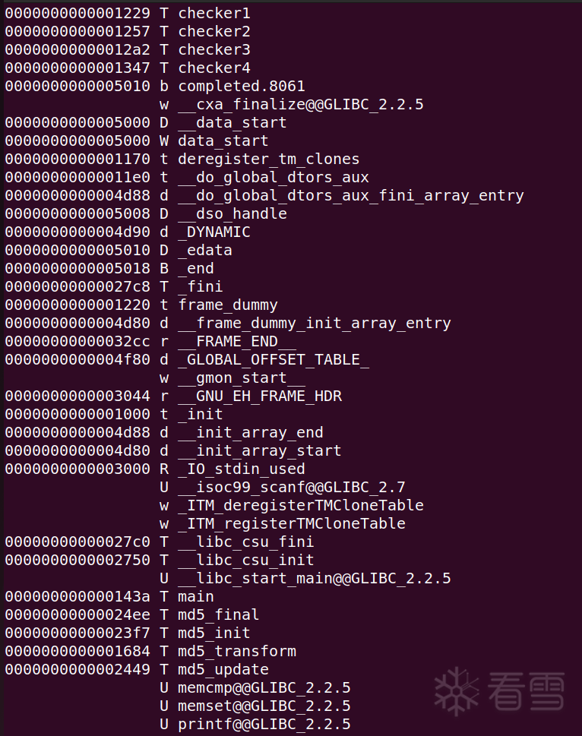Select the main function symbol

pos(196,596)
